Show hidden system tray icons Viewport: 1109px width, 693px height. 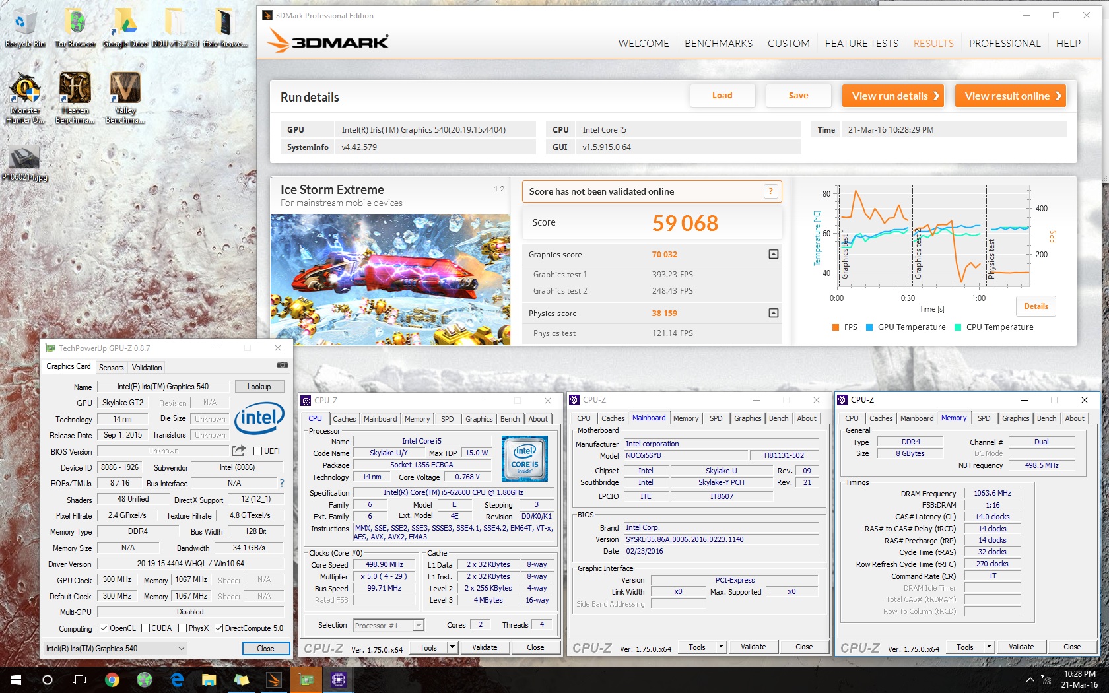(x=1030, y=679)
